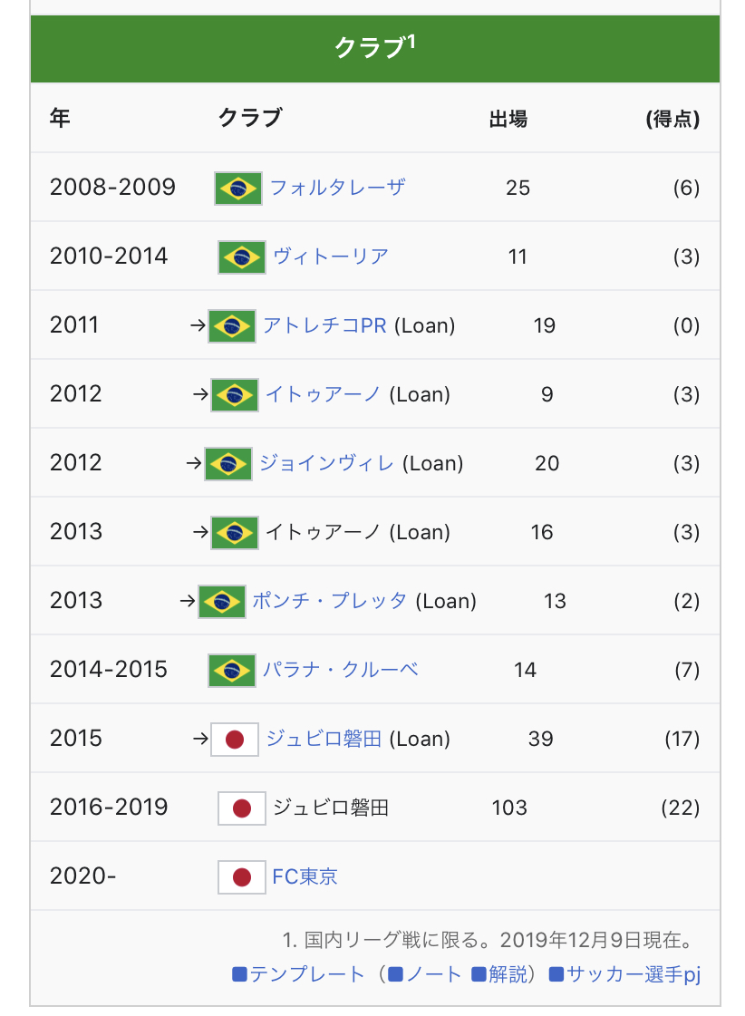Open the テンプレート footer link
Image resolution: width=745 pixels, height=1016 pixels.
pos(299,974)
